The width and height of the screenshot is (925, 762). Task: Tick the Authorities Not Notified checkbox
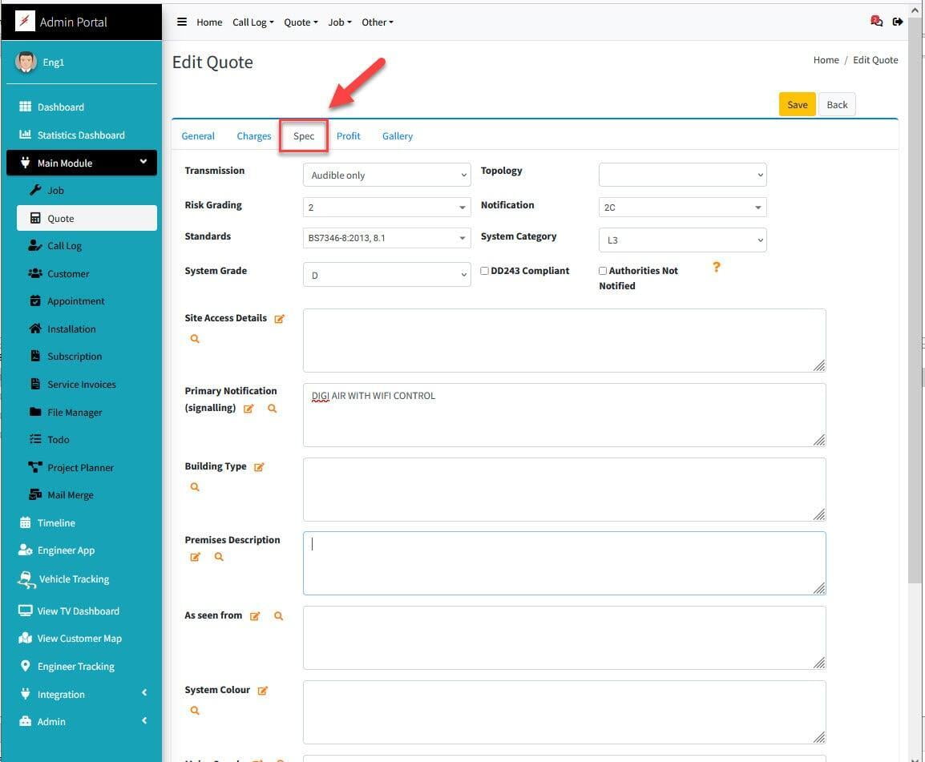[x=603, y=271]
